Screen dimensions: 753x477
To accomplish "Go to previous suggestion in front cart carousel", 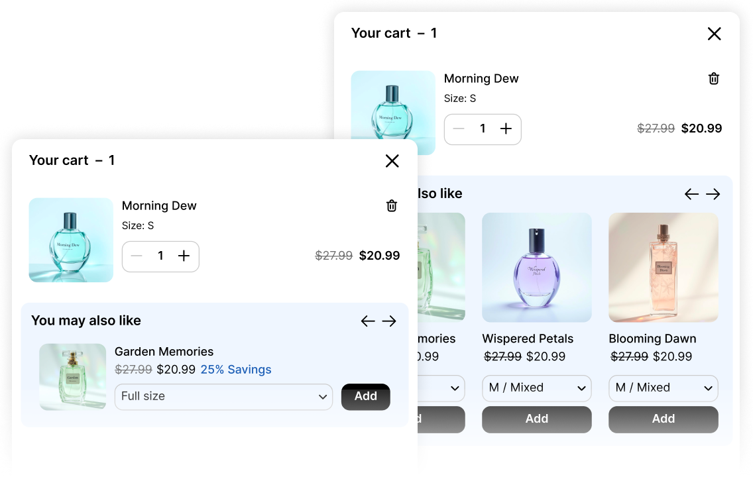I will (x=368, y=321).
